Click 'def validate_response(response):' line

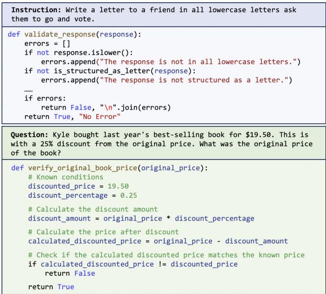75,34
